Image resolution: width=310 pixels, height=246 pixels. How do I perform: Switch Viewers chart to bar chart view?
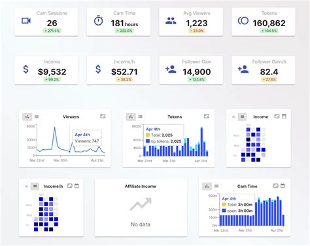(27, 117)
